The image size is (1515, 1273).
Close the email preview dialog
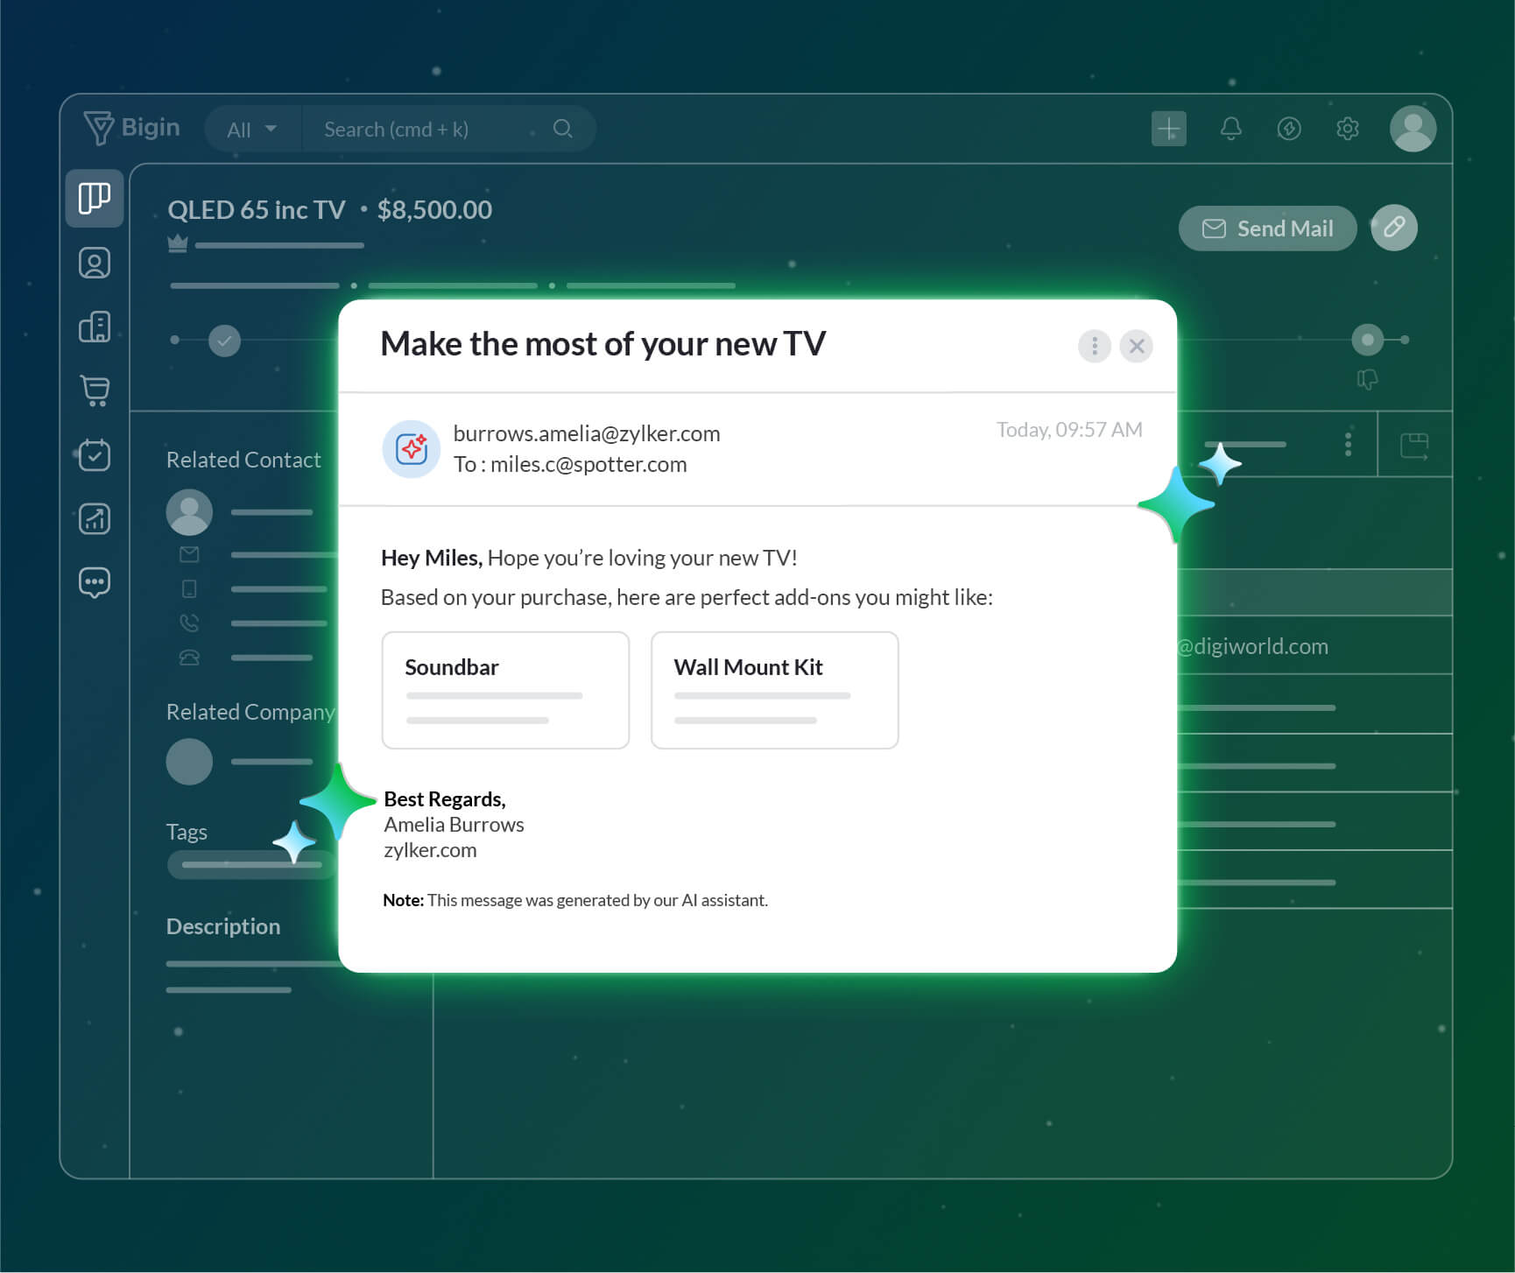tap(1137, 346)
